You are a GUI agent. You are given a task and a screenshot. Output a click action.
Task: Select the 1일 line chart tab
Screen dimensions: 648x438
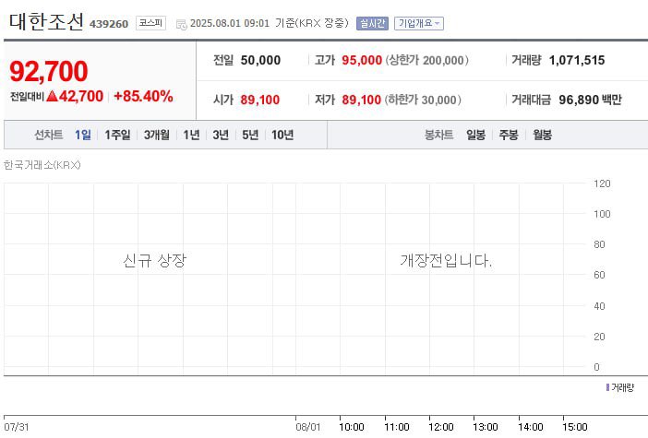83,135
